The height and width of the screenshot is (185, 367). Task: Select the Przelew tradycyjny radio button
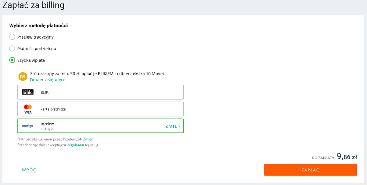(12, 37)
